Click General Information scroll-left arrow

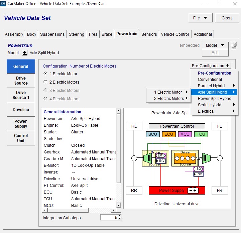coord(44,210)
